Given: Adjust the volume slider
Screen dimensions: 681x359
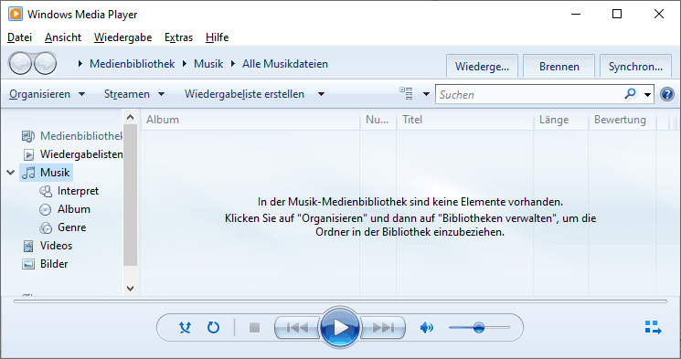Looking at the screenshot, I should pos(480,327).
